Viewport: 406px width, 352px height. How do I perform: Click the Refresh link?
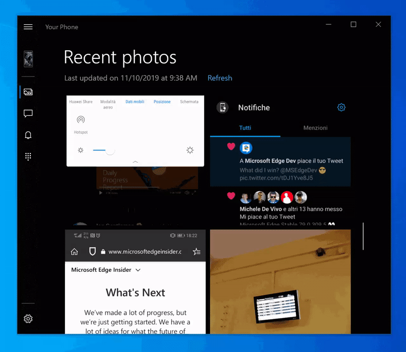pos(220,78)
